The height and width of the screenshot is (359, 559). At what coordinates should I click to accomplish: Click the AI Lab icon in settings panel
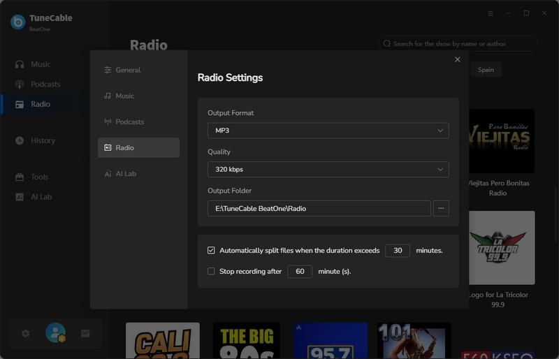108,174
